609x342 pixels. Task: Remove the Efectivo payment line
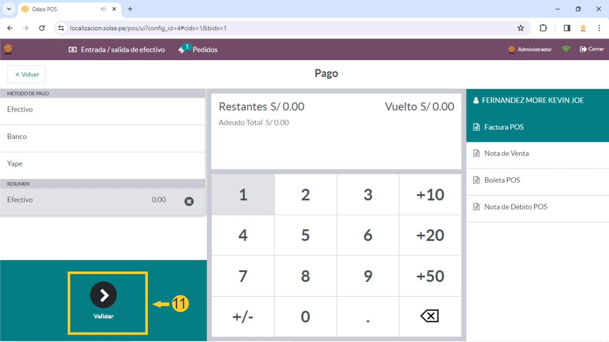click(189, 201)
